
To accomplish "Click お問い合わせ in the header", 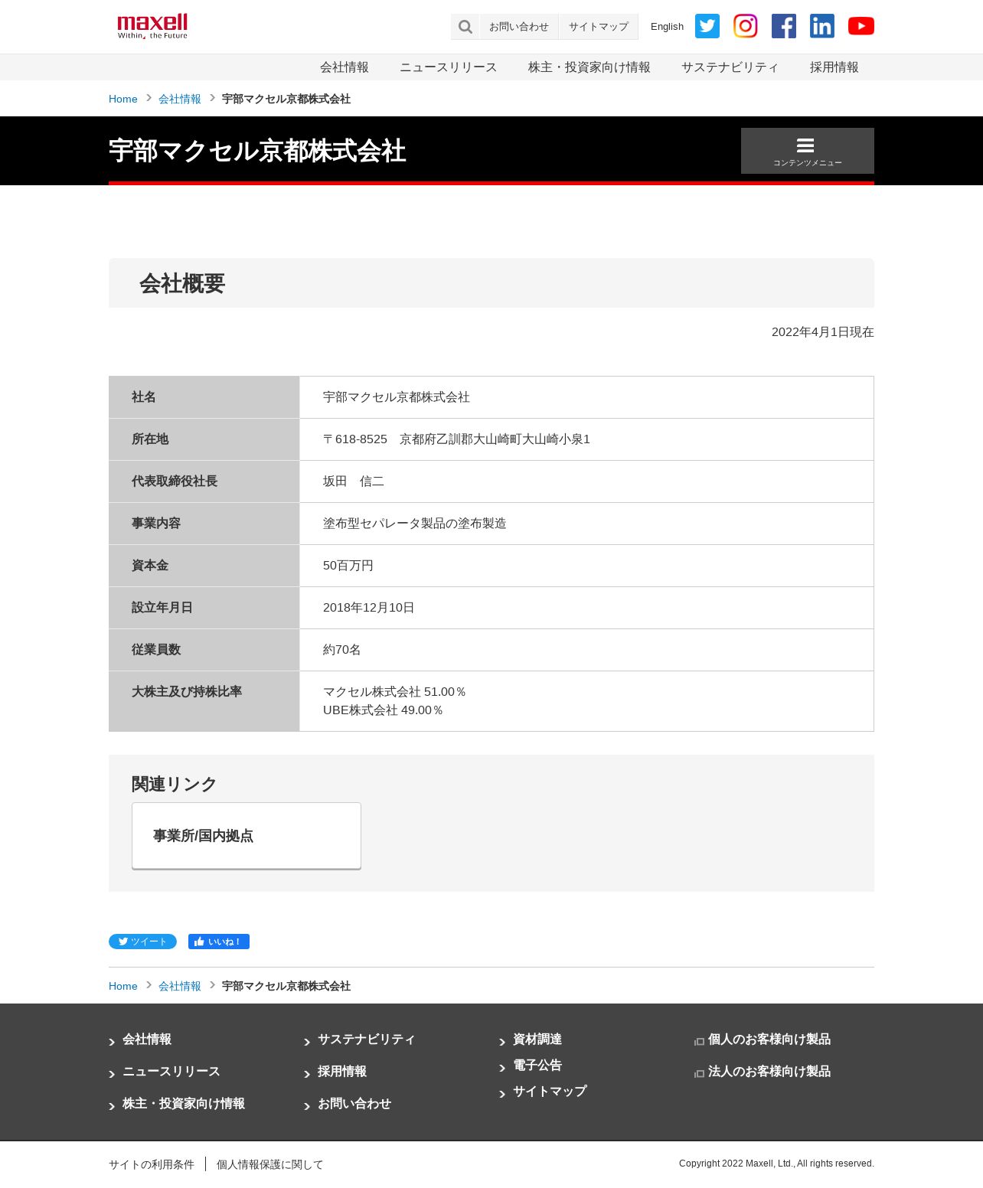I will click(x=519, y=27).
